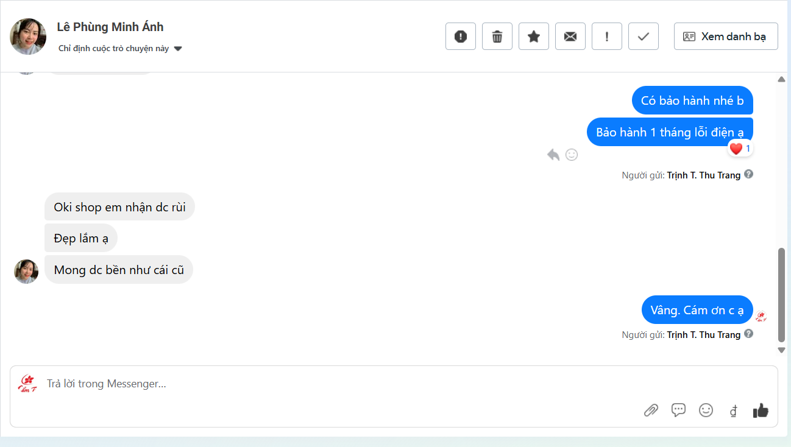Star this conversation as followed
Viewport: 791px width, 447px height.
[534, 37]
